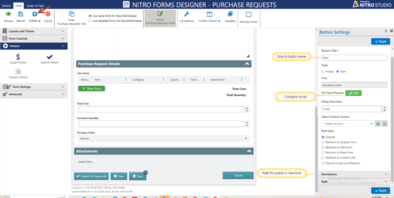This screenshot has width=394, height=198.
Task: Click the green New Item button
Action: click(91, 89)
